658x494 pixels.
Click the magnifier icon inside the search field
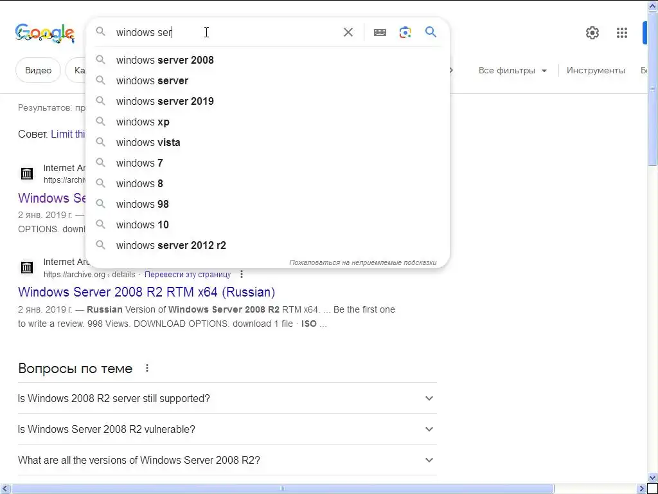pos(100,32)
